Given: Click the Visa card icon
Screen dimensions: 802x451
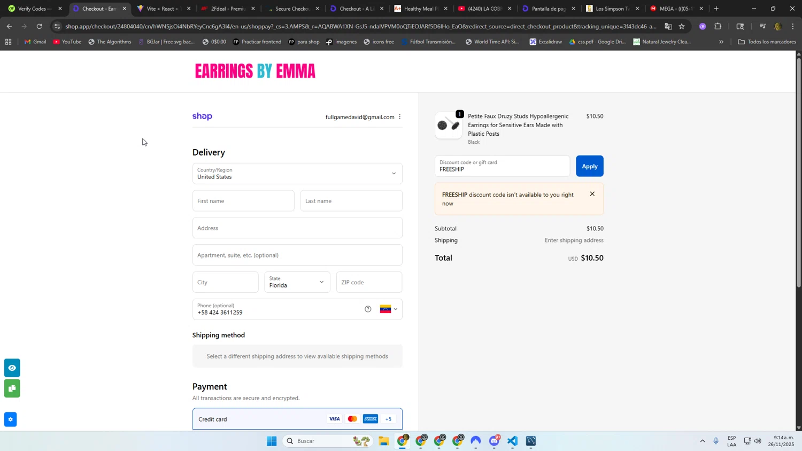Looking at the screenshot, I should (334, 419).
